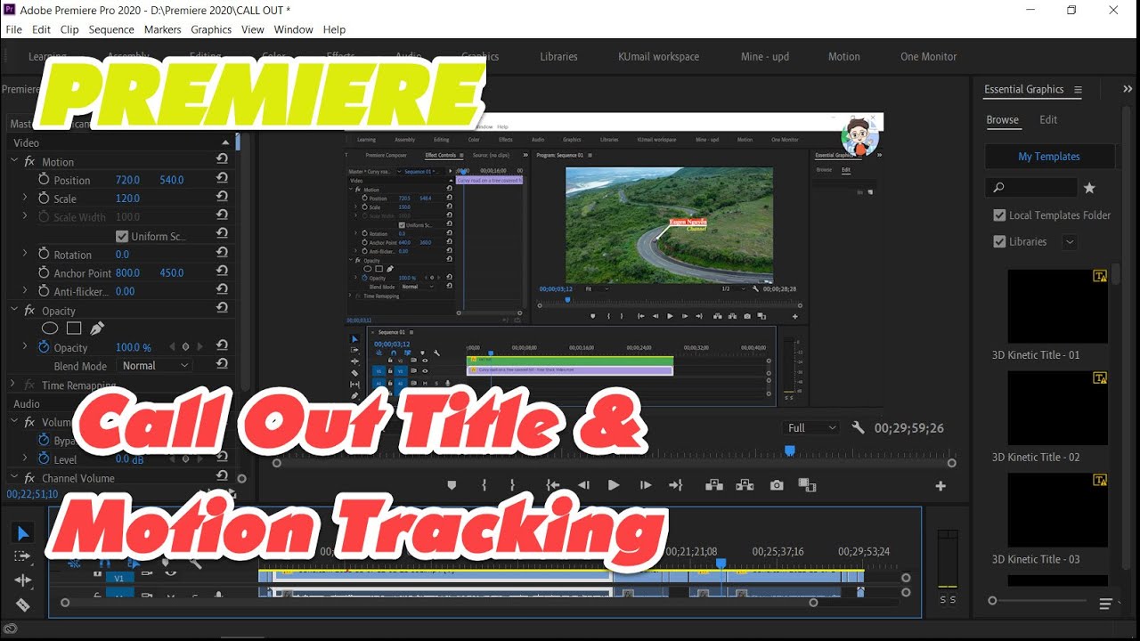Reset the Rotation parameter
Image resolution: width=1140 pixels, height=641 pixels.
(222, 254)
